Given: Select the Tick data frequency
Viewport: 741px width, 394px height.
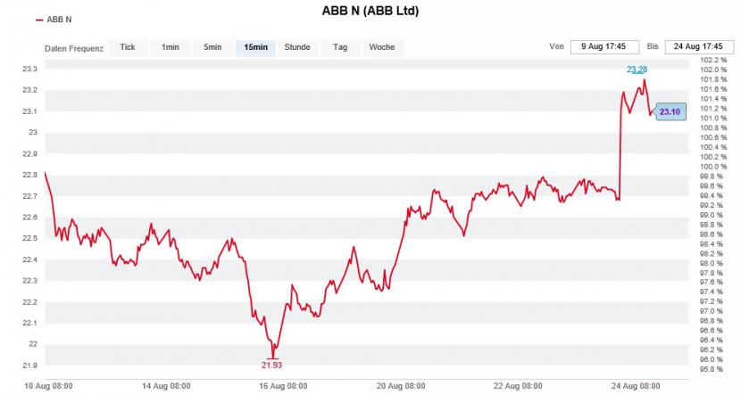Looking at the screenshot, I should (x=128, y=47).
